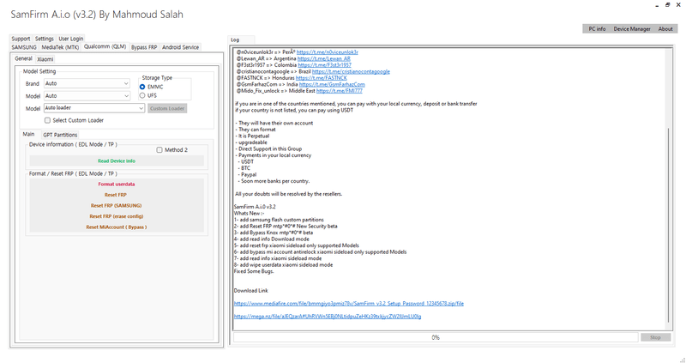
Task: Click the Custom Loader button
Action: [167, 108]
